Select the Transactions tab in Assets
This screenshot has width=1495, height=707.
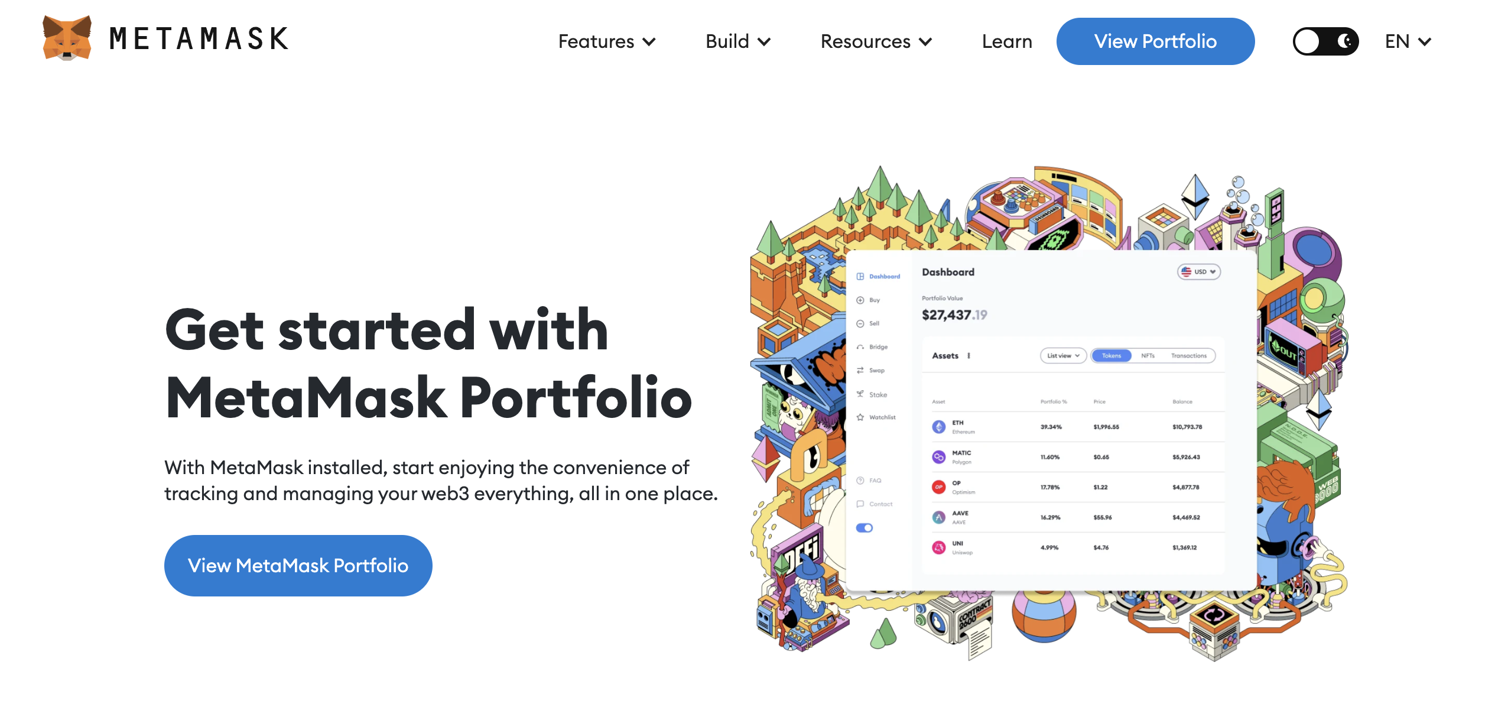(x=1190, y=356)
